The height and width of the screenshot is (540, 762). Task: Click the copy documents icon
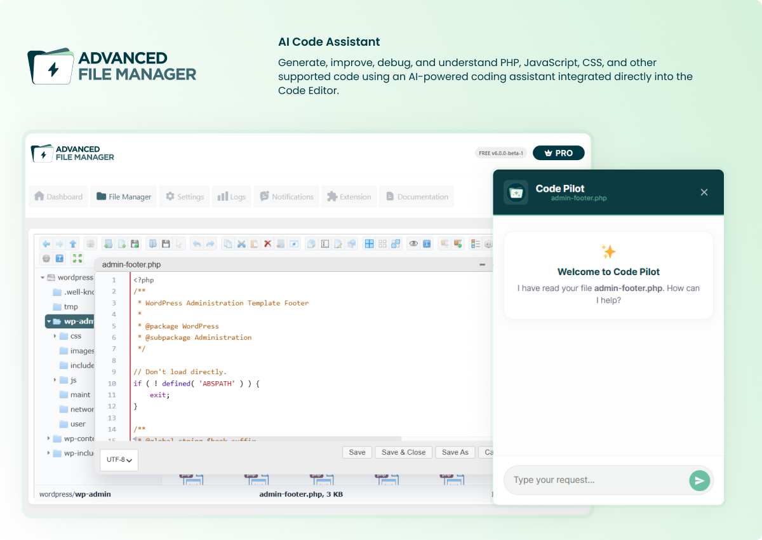pyautogui.click(x=228, y=243)
